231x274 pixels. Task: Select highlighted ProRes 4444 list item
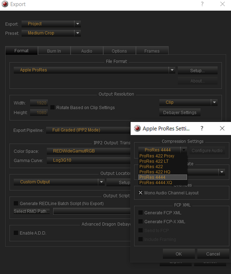tap(163, 177)
